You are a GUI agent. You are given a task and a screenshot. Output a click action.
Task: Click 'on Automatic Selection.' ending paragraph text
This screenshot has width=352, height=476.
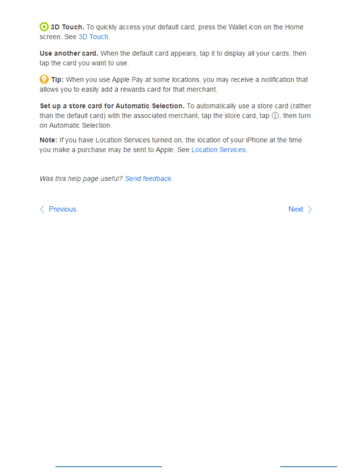(75, 125)
